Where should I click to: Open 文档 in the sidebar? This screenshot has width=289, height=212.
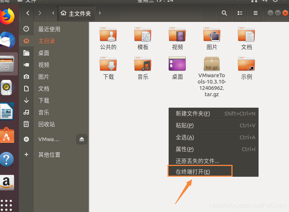click(54, 89)
